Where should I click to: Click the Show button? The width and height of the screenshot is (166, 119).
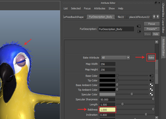tap(147, 34)
